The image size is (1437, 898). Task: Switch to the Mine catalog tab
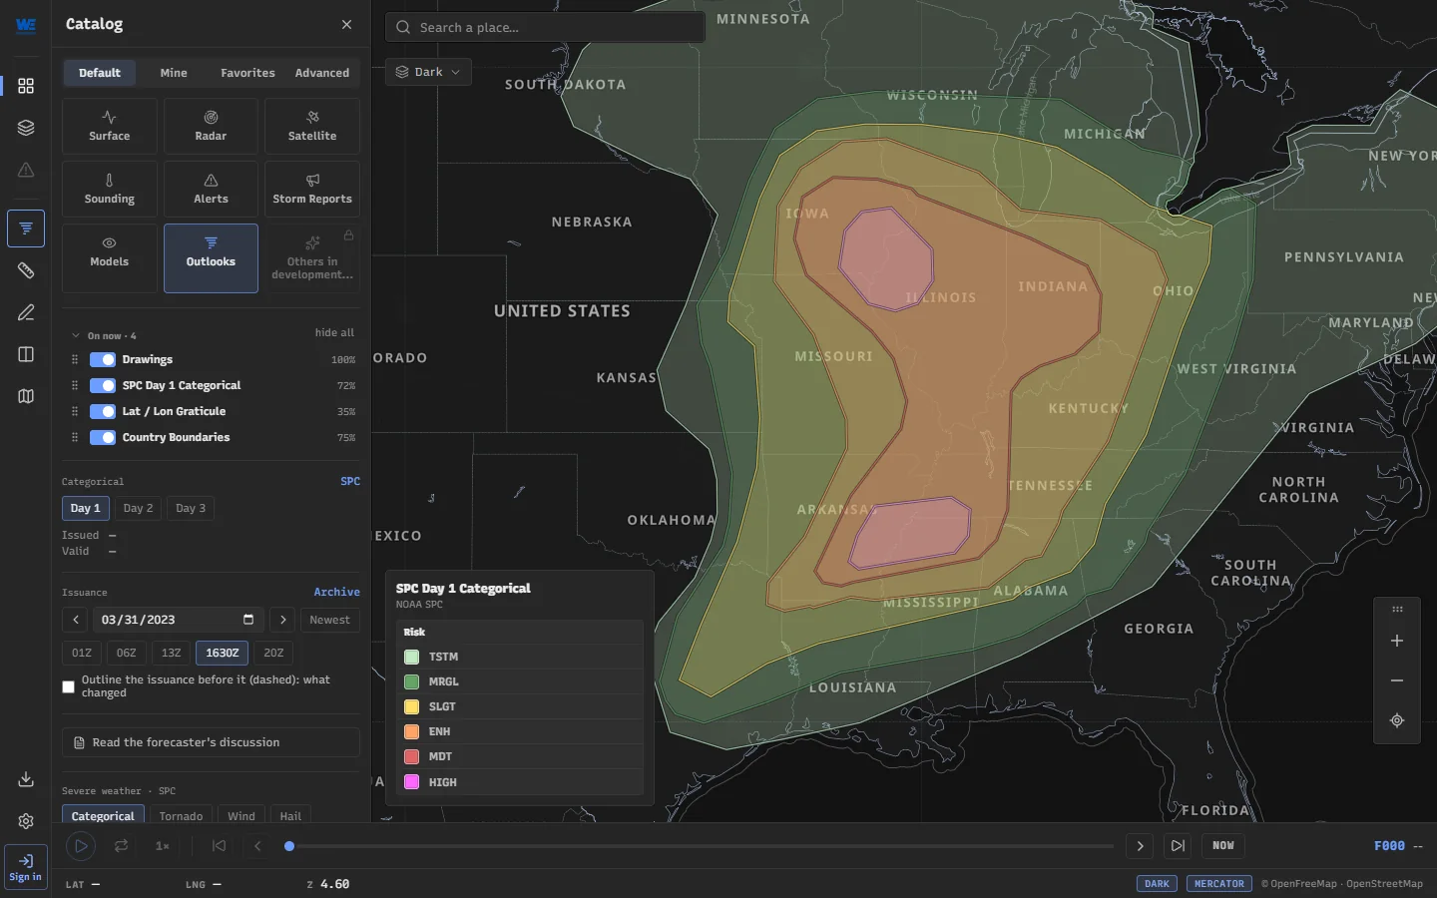tap(174, 73)
